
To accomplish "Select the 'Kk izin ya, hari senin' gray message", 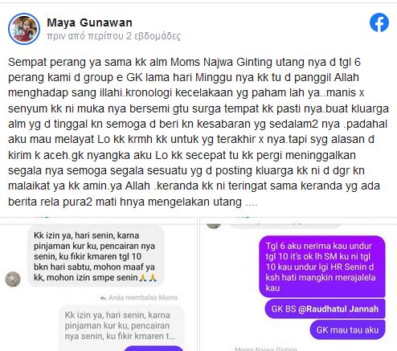I will tap(96, 256).
